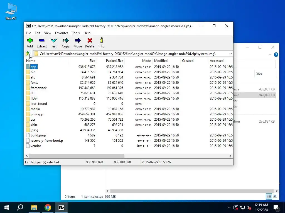The height and width of the screenshot is (213, 285).
Task: Select the fonts folder row
Action: [129, 83]
